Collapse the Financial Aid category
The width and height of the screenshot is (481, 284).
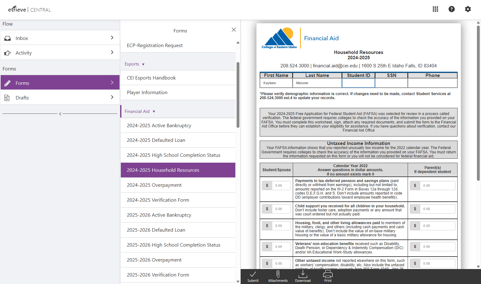coord(140,111)
